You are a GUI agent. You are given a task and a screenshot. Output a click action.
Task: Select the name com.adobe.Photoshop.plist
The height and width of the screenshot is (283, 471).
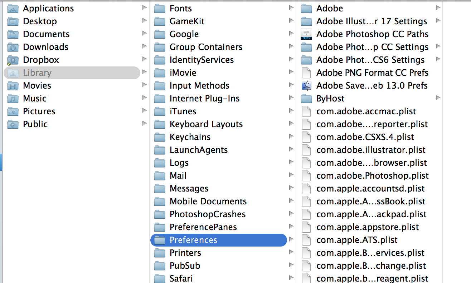tap(373, 176)
